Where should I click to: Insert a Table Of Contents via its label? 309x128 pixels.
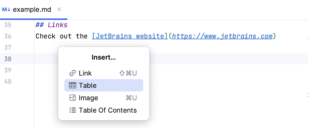108,110
